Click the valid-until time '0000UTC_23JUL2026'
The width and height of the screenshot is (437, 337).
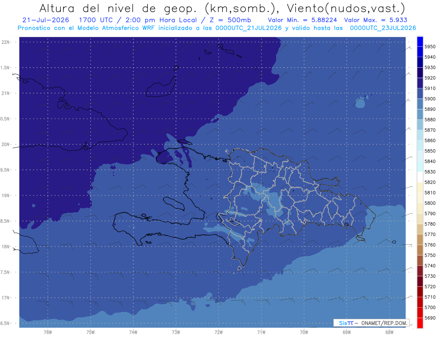click(x=383, y=28)
